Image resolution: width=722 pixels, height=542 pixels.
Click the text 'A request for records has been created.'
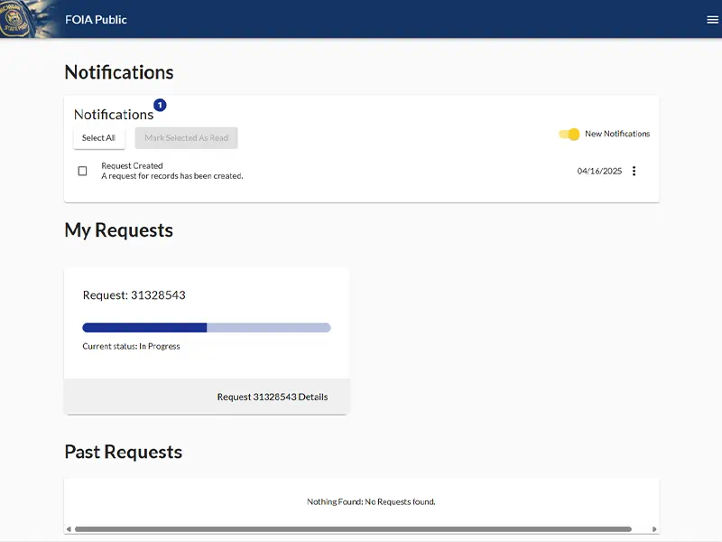[172, 175]
